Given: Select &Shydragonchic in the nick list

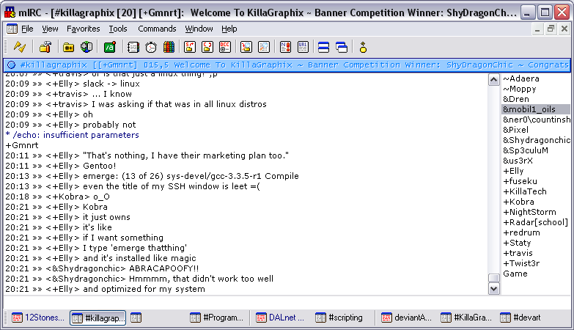Looking at the screenshot, I should pyautogui.click(x=536, y=140).
